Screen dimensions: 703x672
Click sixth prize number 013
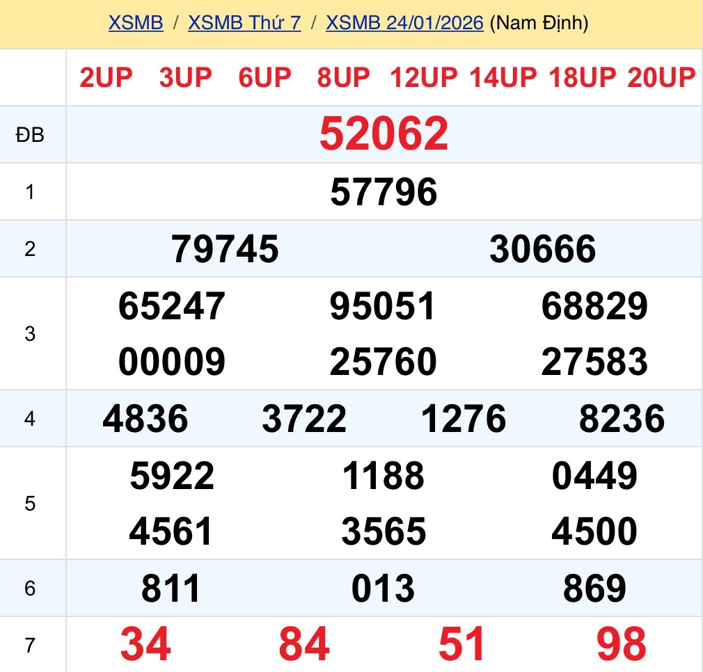coord(384,589)
